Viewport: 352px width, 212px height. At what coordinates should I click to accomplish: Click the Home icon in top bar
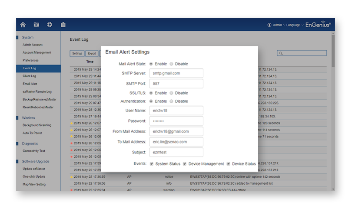23,25
